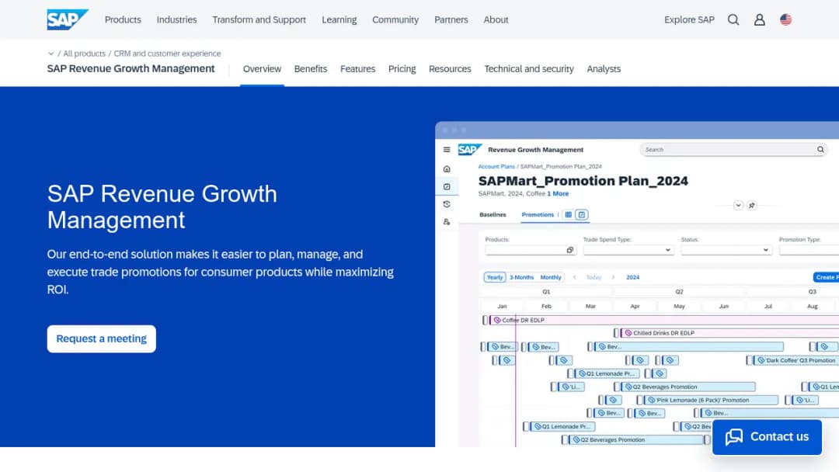Select the Yearly view toggle
Viewport: 839px width, 472px height.
point(495,277)
